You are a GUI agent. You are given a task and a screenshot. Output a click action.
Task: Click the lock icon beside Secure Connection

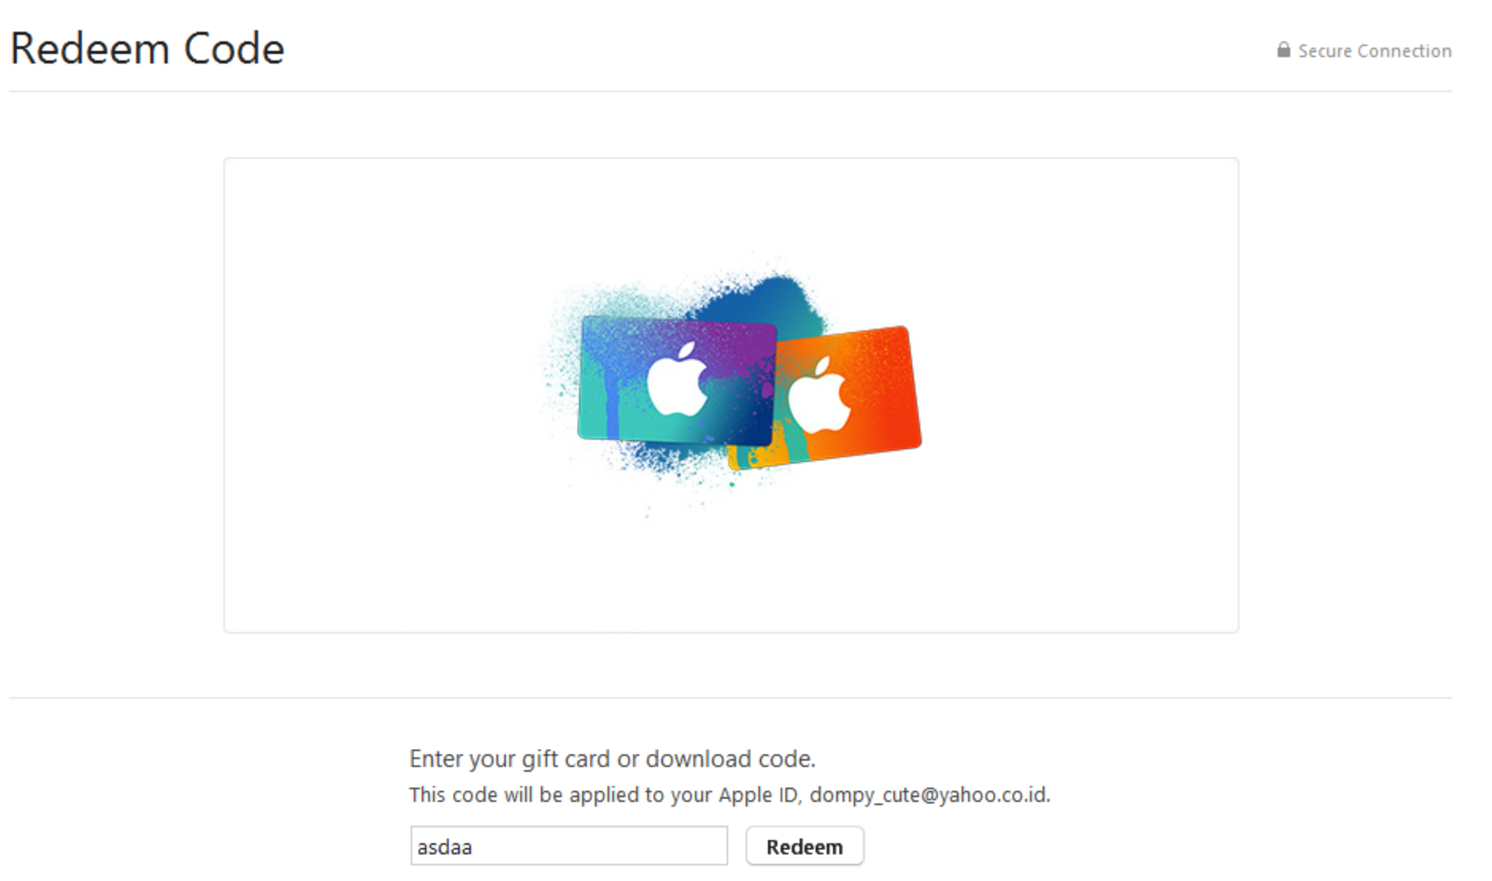click(1283, 50)
